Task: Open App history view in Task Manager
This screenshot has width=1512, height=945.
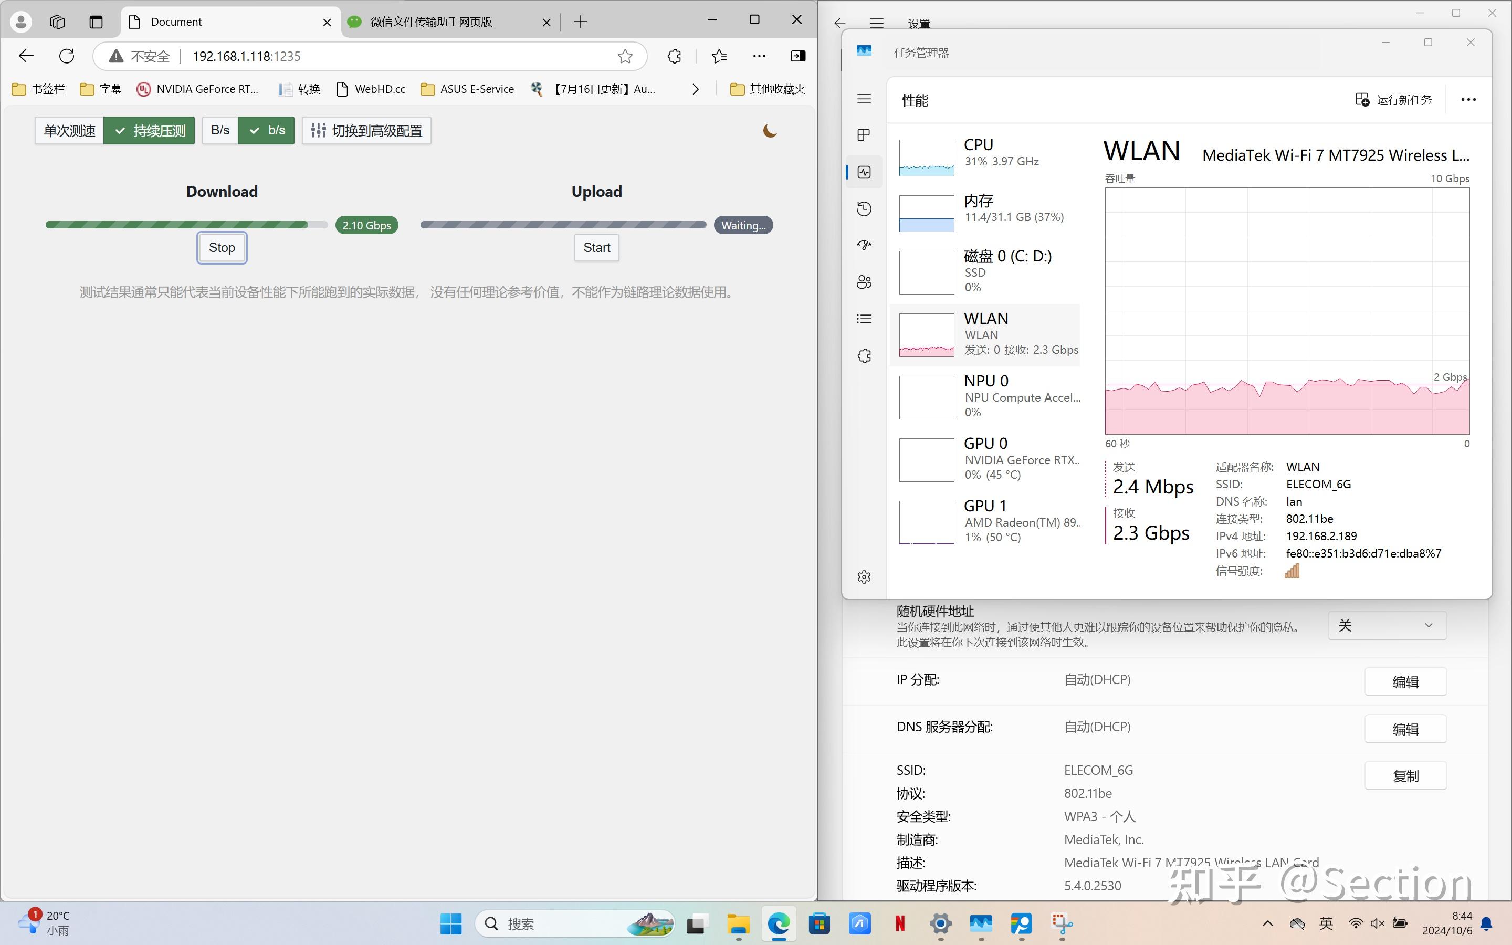Action: click(864, 209)
